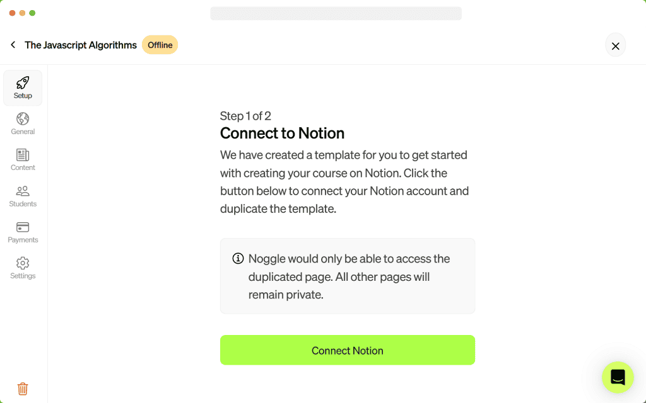
Task: Click the browser address bar at the top
Action: [x=336, y=13]
